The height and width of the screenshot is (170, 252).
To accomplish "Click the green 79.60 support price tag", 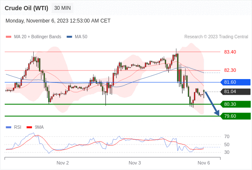I will pos(235,116).
